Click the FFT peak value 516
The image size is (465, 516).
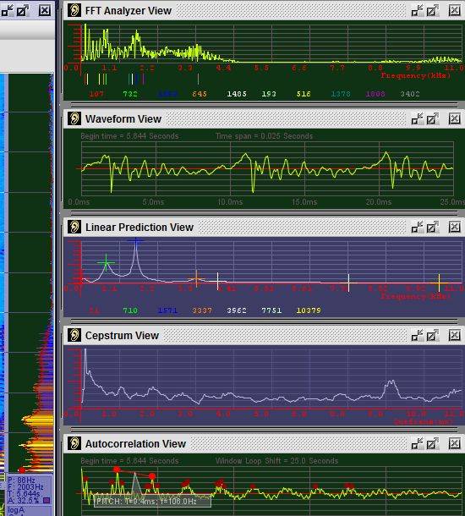pos(304,94)
